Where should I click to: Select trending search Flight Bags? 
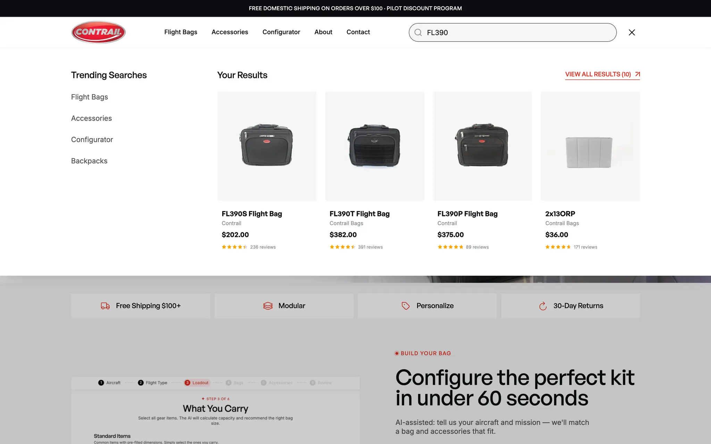[x=90, y=97]
